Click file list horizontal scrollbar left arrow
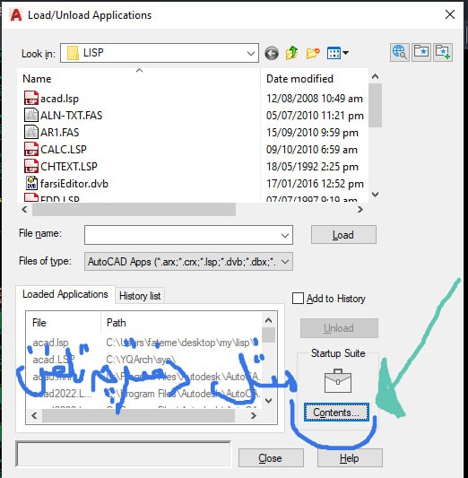Image resolution: width=468 pixels, height=478 pixels. 25,210
